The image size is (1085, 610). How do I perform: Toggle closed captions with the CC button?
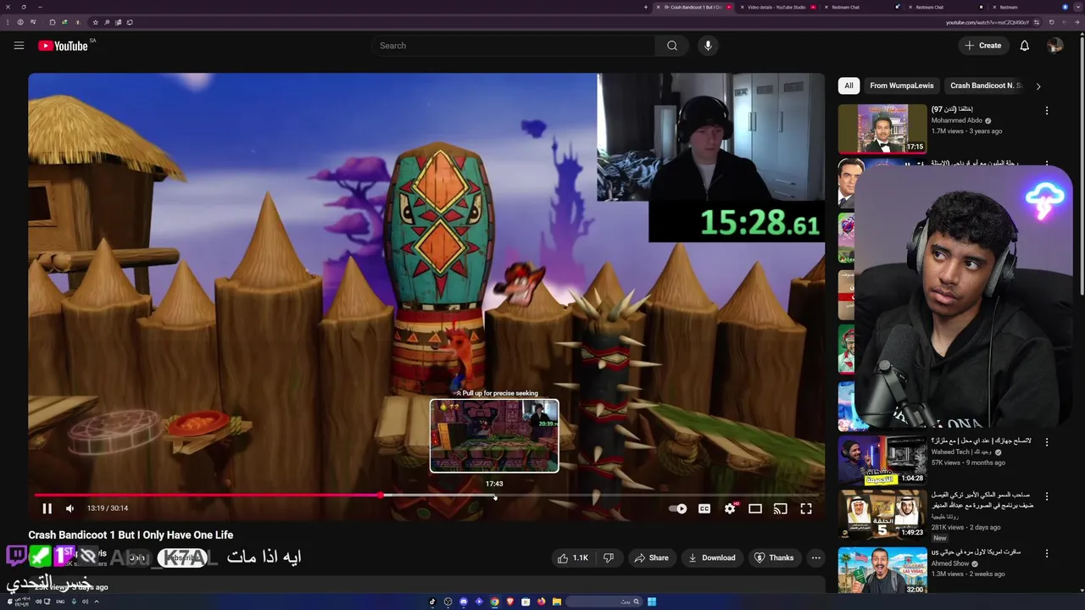[x=704, y=508]
